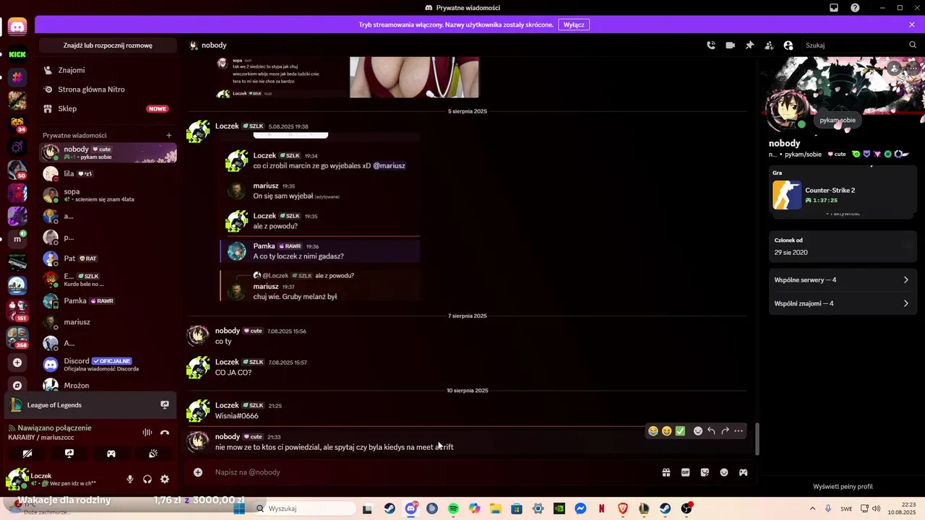Click Wyłącz to disable streamer mode

point(574,25)
